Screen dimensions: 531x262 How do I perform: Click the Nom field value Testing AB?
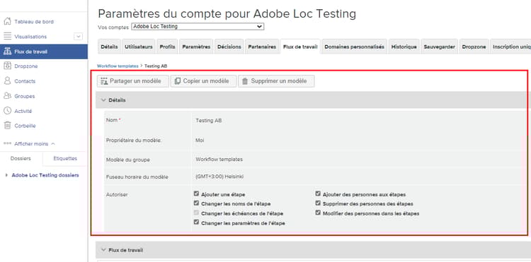(209, 121)
